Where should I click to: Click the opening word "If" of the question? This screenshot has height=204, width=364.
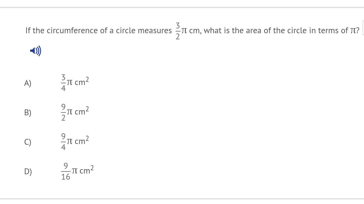tap(28, 31)
